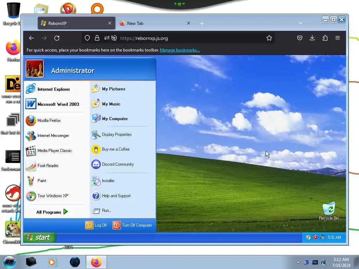Start Internet Messenger
Viewport: 359px width, 269px height.
pyautogui.click(x=47, y=136)
